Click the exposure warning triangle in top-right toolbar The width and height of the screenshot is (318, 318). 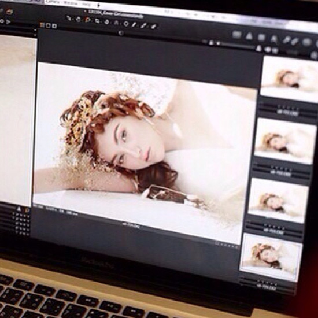coord(249,36)
